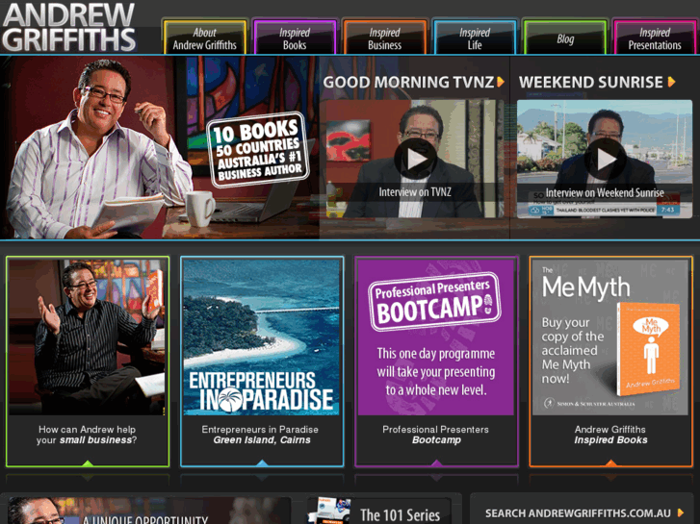Open The Me Myth book promo

tap(610, 337)
